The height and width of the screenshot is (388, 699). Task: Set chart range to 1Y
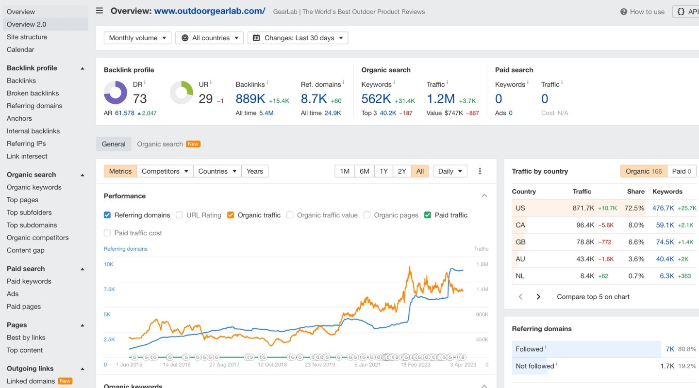(383, 171)
